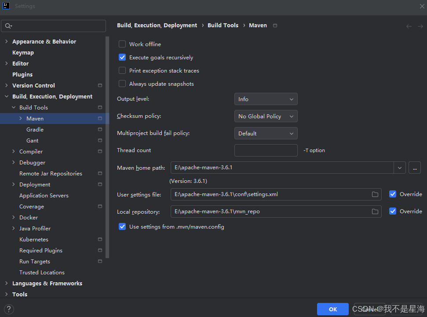Screen dimensions: 427x317
Task: Click project-level icon beside Maven breadcrumb
Action: [x=275, y=26]
